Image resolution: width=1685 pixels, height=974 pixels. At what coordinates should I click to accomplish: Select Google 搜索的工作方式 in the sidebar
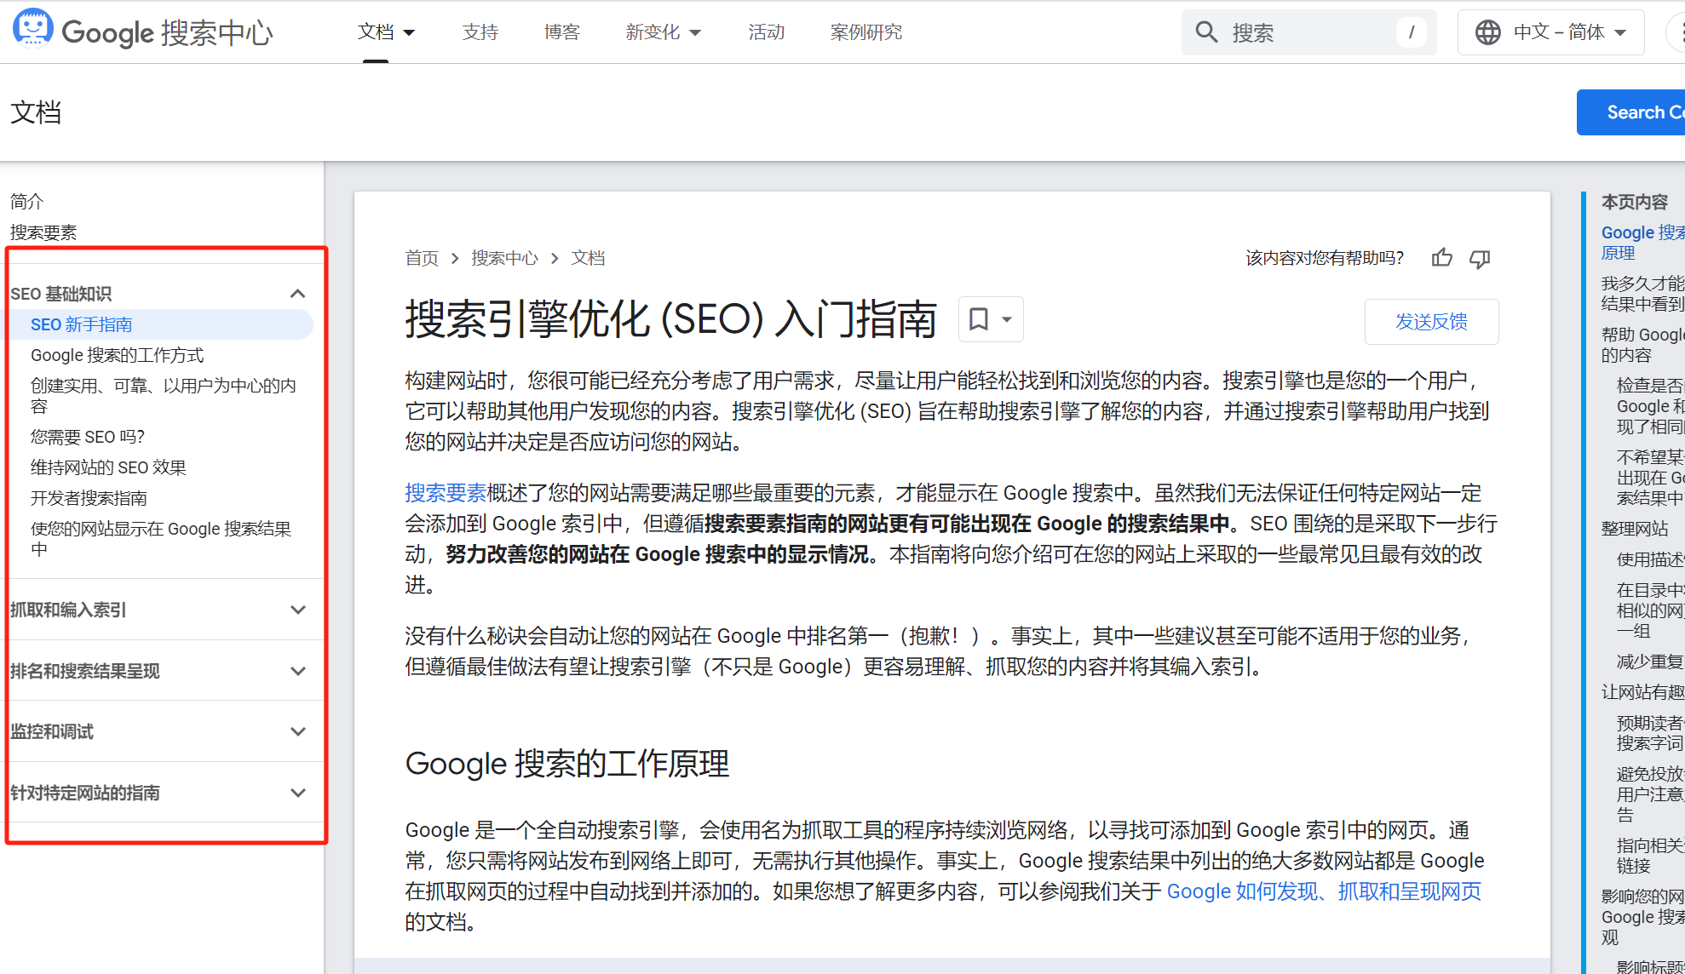pyautogui.click(x=117, y=355)
